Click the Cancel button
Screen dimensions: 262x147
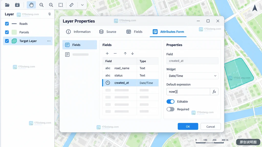click(211, 127)
